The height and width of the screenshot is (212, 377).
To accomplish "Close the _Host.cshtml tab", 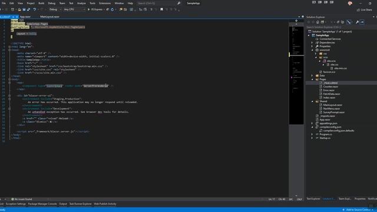I will (x=16, y=17).
